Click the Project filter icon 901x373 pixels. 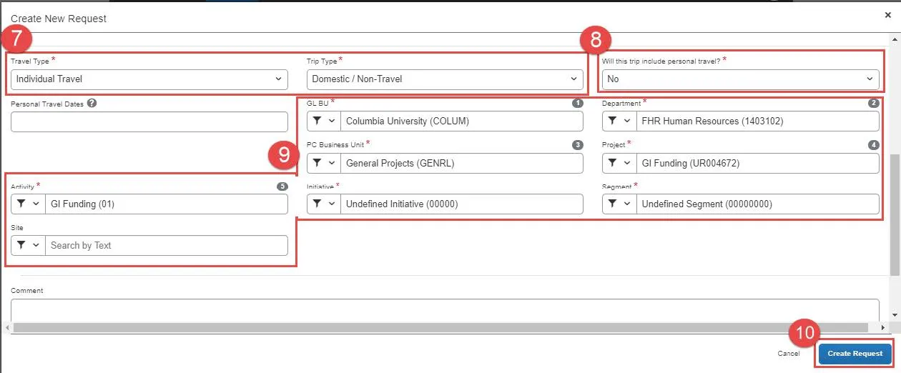[613, 164]
